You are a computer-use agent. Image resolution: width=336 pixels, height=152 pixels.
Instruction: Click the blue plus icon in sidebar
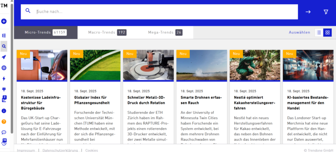pos(4,21)
